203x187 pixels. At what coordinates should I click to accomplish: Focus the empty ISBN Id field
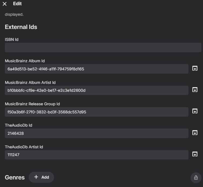pos(103,47)
